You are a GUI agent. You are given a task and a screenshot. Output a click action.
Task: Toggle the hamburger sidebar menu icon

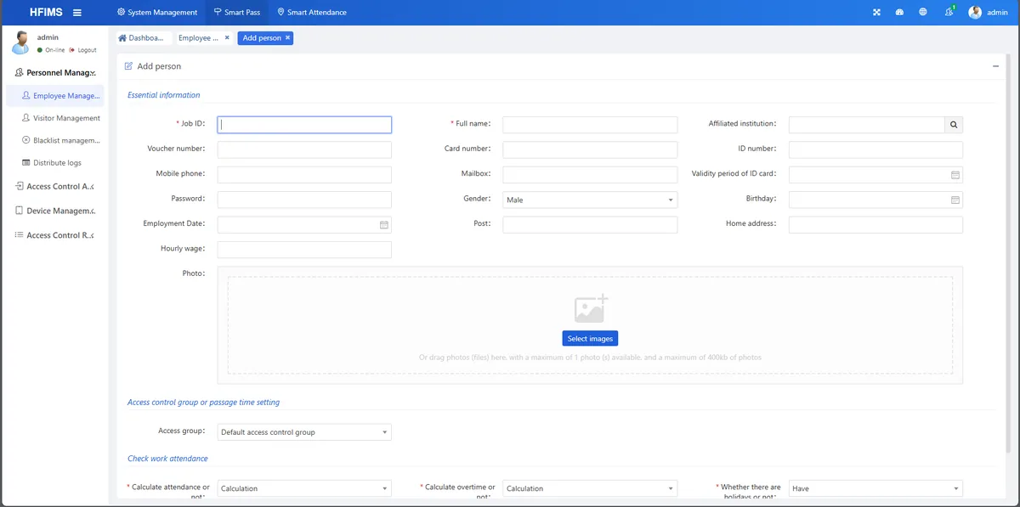pyautogui.click(x=77, y=12)
